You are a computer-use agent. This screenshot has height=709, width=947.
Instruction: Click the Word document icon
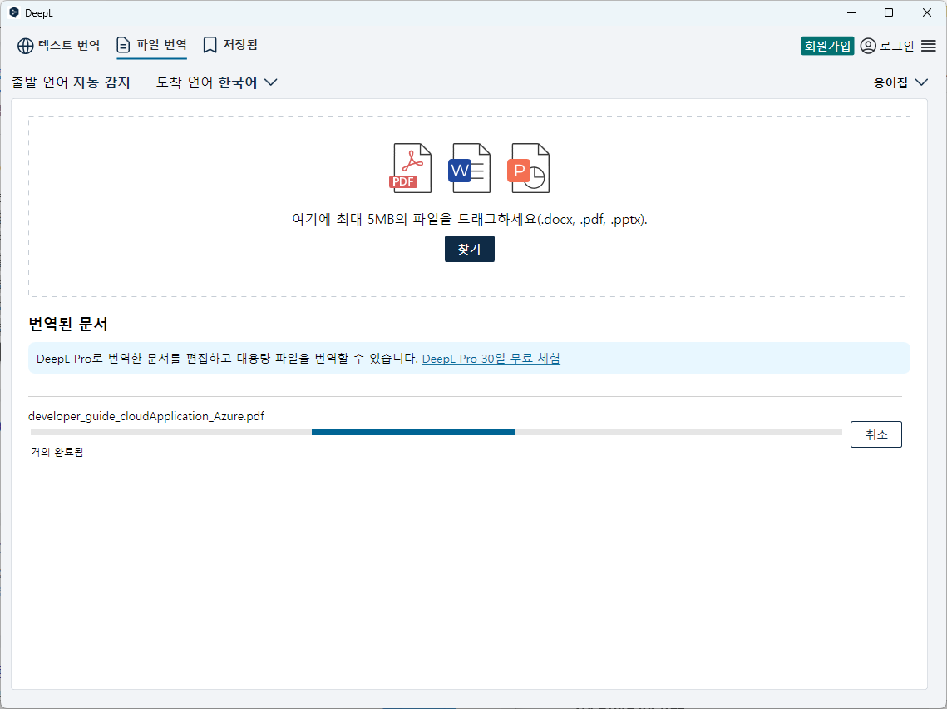tap(469, 168)
